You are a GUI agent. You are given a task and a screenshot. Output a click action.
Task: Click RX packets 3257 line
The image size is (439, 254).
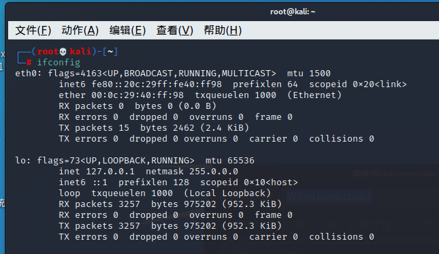click(170, 204)
